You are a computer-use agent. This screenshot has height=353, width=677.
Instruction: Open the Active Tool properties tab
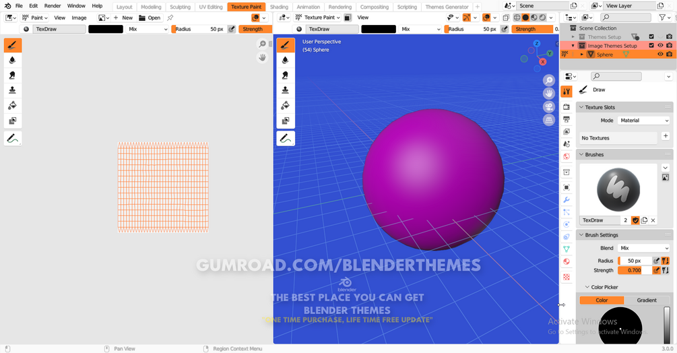tap(567, 91)
